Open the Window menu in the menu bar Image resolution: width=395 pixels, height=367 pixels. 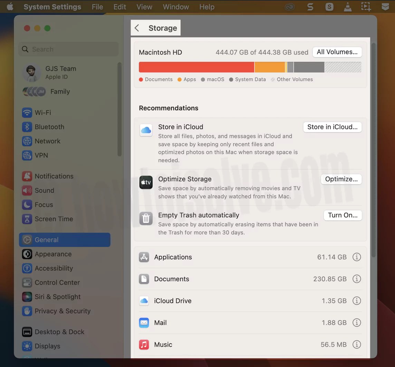click(x=175, y=7)
